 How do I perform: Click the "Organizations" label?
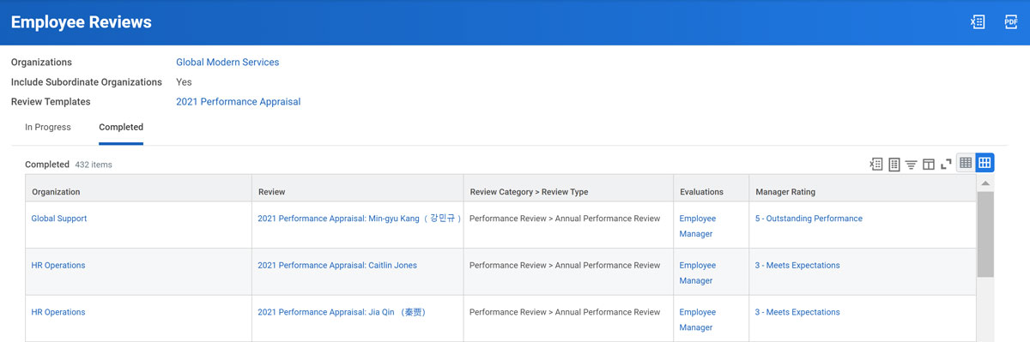click(41, 62)
